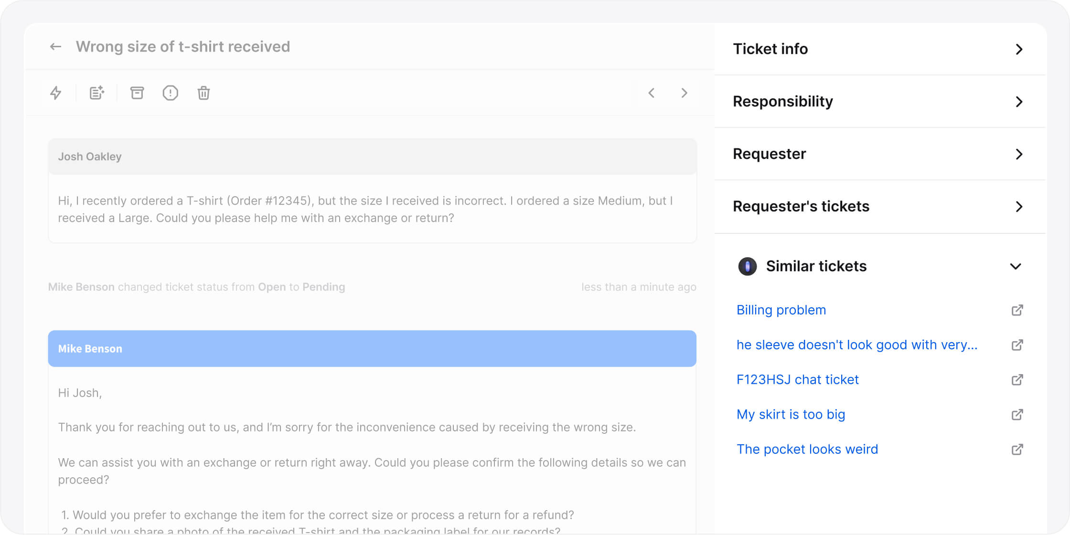
Task: Click Josh Oakley's message header
Action: coord(90,157)
